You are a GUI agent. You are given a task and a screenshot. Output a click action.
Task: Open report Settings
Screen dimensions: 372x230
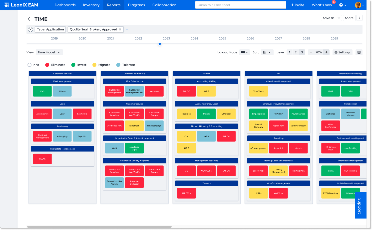343,52
